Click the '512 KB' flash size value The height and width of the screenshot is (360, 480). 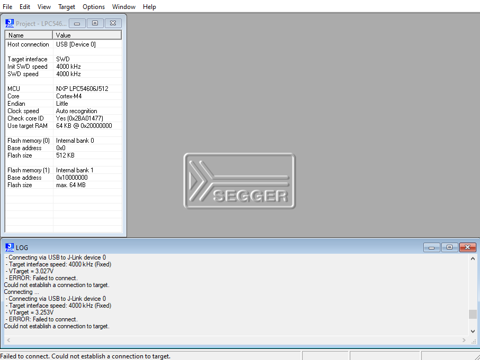coord(65,155)
